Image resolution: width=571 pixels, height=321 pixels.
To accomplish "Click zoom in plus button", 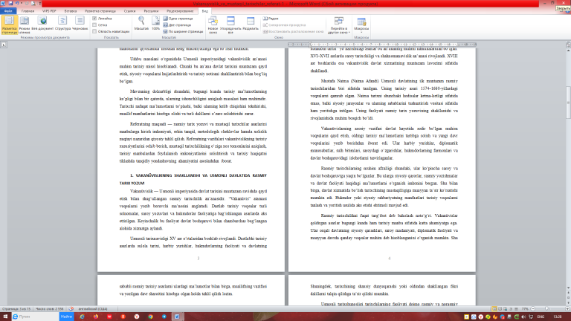I will pyautogui.click(x=567, y=308).
